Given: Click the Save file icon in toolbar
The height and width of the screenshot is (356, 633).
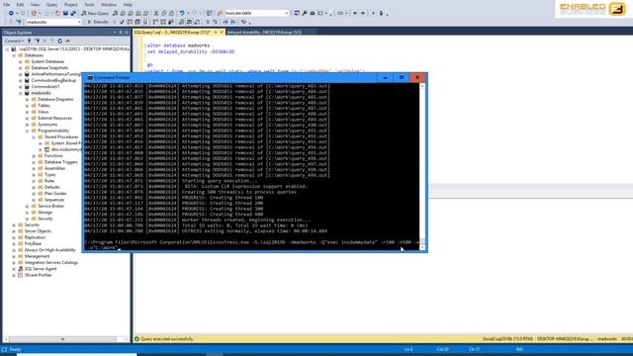Looking at the screenshot, I should (65, 13).
